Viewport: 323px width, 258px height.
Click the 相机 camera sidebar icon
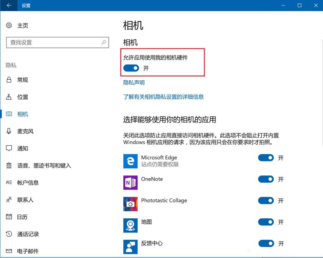(9, 114)
